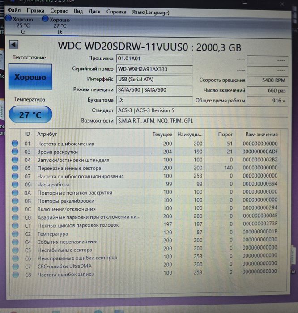Select the Полных циклов парковок головок row
The width and height of the screenshot is (298, 313).
(145, 225)
